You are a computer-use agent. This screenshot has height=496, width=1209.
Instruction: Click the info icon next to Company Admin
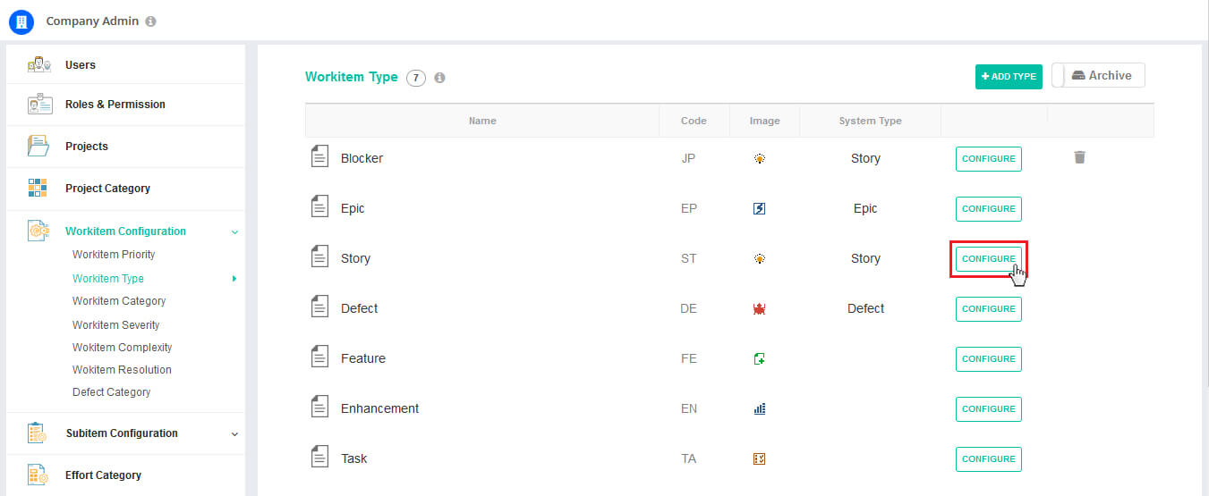point(150,21)
